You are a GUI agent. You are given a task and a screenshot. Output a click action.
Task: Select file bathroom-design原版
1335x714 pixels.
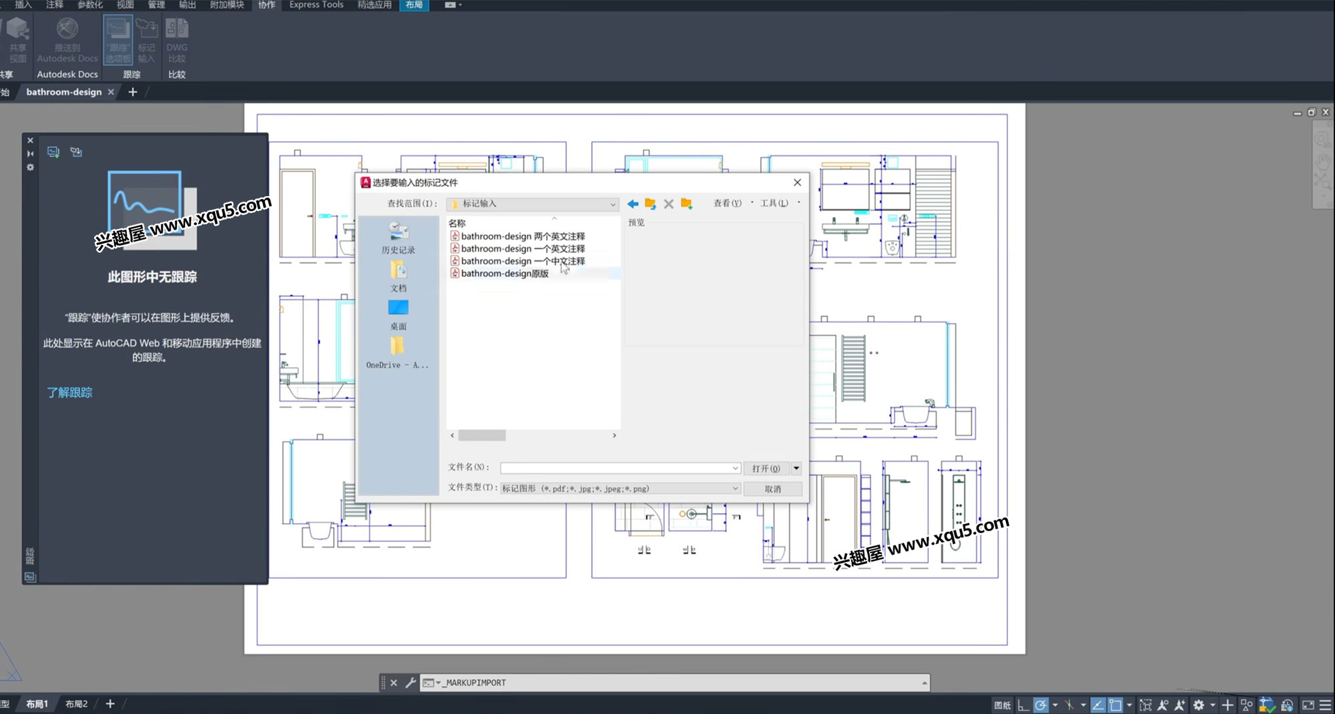point(500,274)
